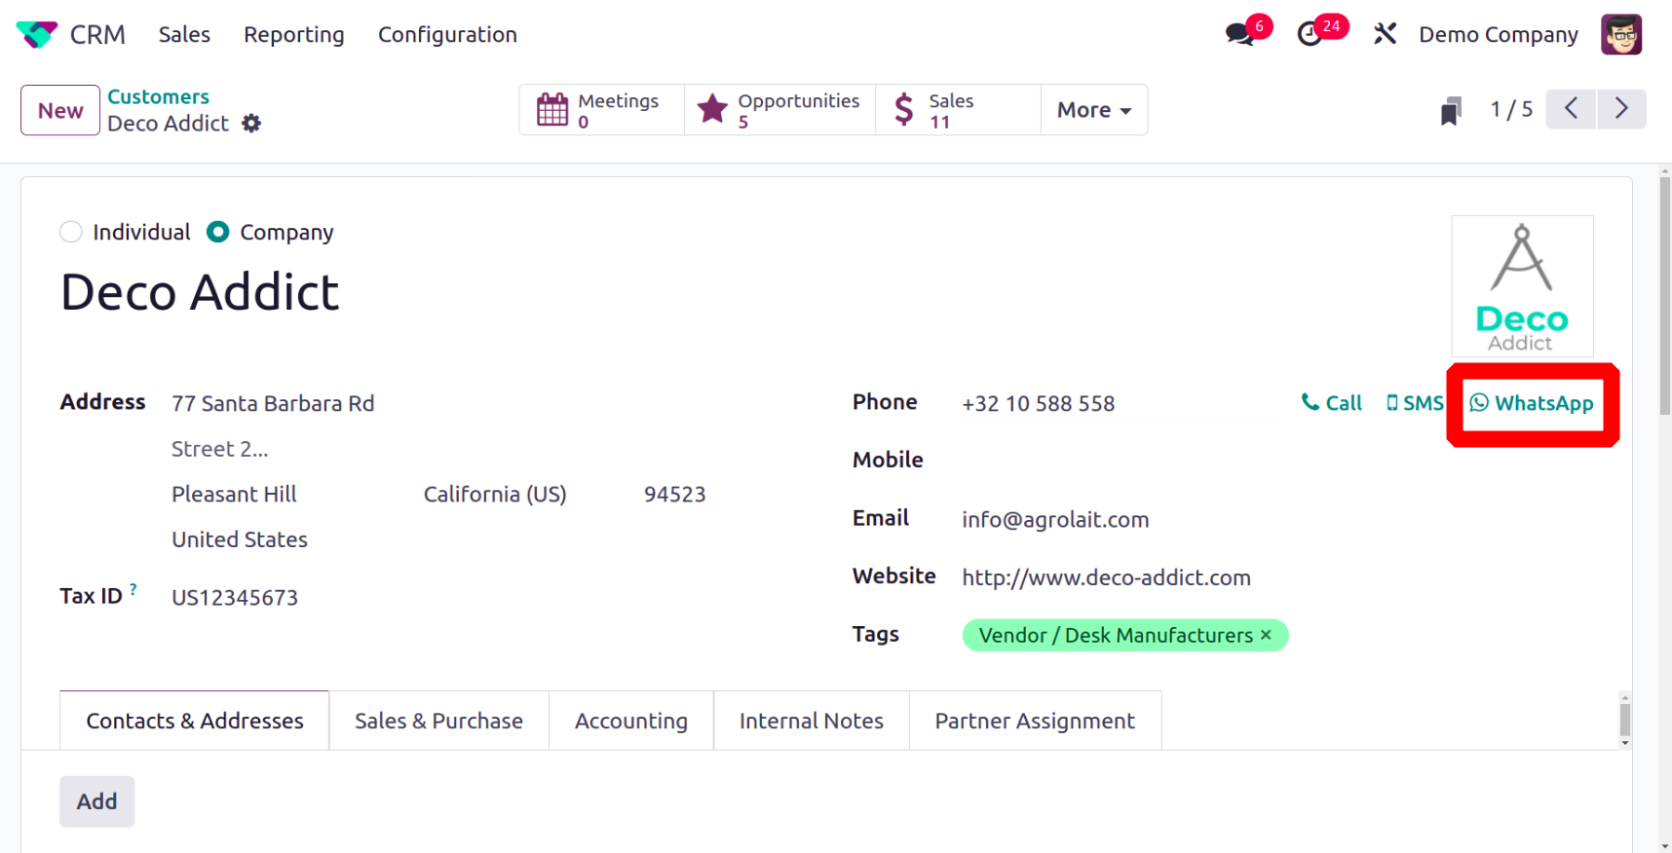
Task: Go to the next record arrow
Action: click(x=1621, y=109)
